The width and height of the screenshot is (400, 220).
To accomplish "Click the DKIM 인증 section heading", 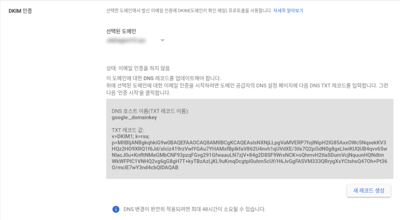I will tap(20, 11).
